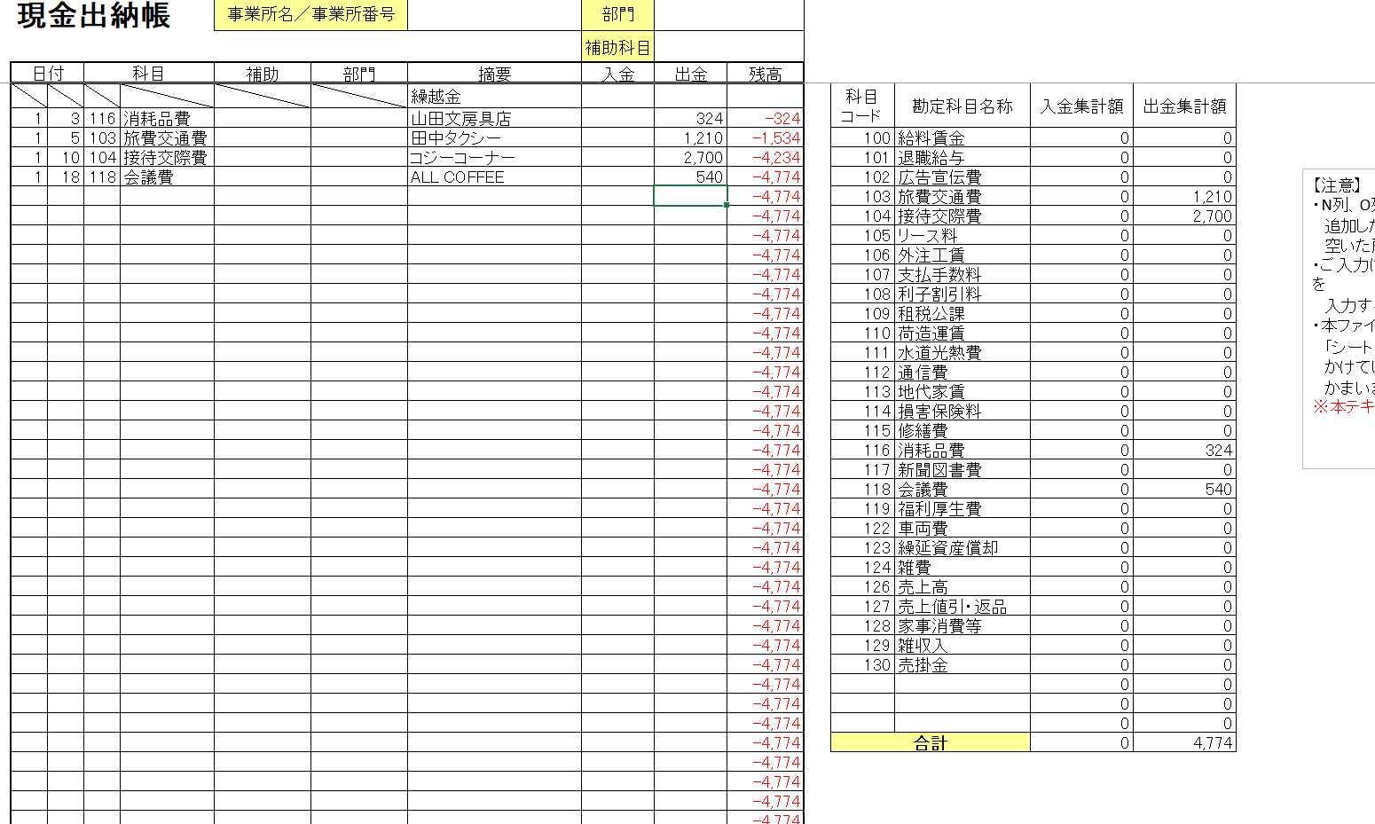Select 支払手数料 in the summary table

pos(962,274)
